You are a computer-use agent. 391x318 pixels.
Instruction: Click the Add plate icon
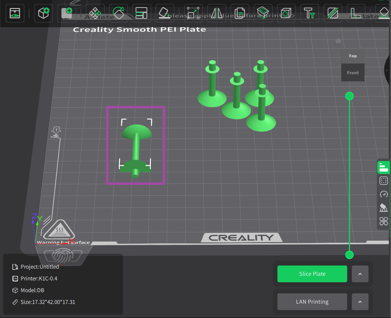(67, 13)
